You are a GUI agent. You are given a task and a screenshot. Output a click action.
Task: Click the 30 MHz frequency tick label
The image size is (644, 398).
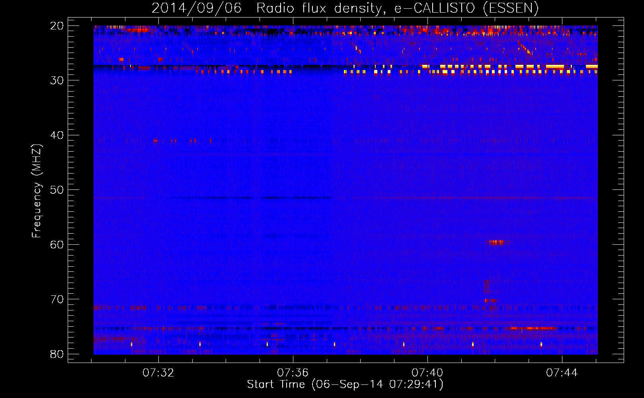pos(57,80)
